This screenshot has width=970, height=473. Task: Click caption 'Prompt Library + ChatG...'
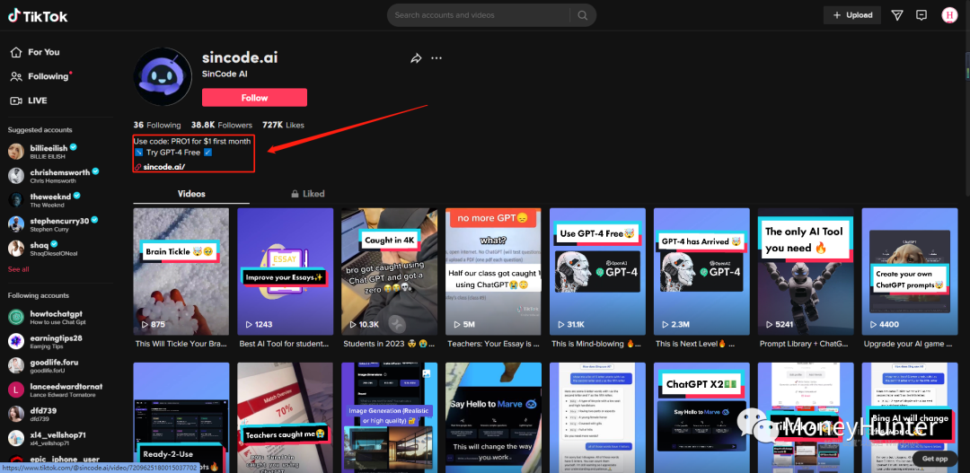[805, 343]
